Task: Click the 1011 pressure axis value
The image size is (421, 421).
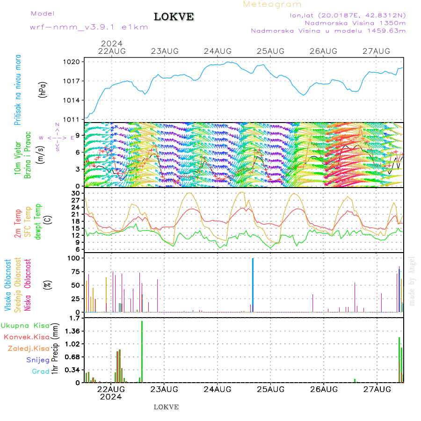Action: [72, 119]
